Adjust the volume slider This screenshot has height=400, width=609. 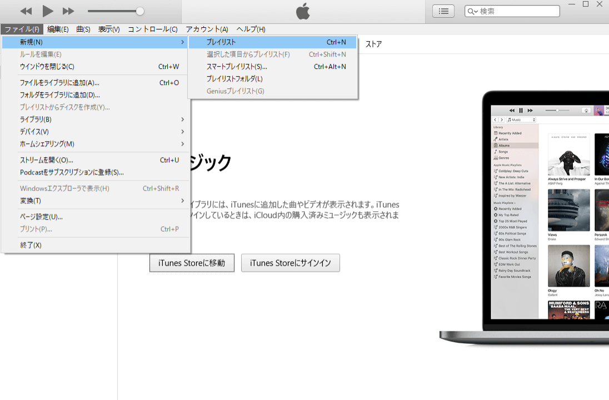pos(139,11)
